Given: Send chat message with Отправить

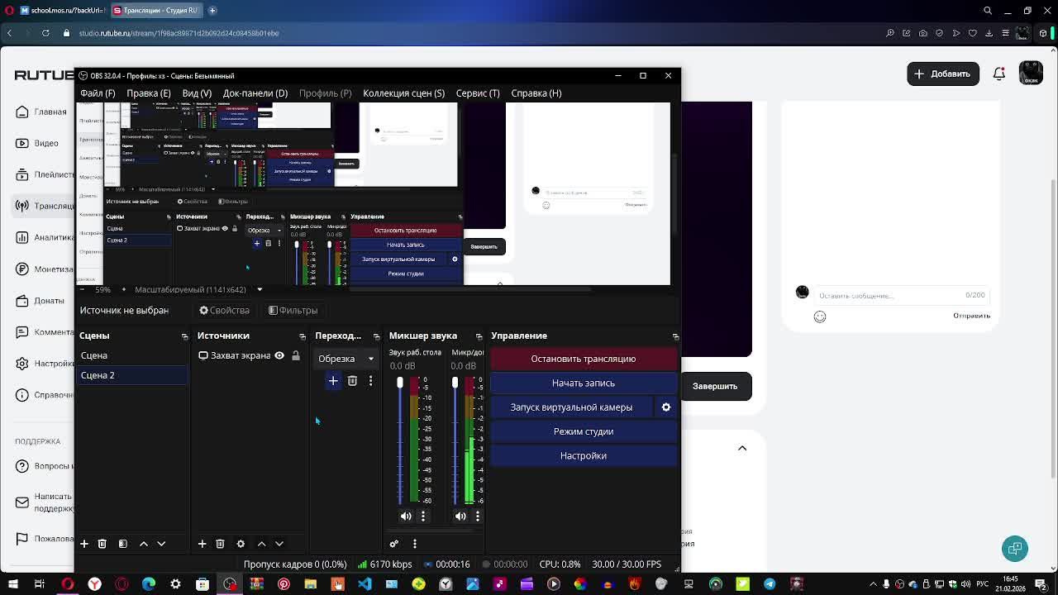Looking at the screenshot, I should pos(971,316).
